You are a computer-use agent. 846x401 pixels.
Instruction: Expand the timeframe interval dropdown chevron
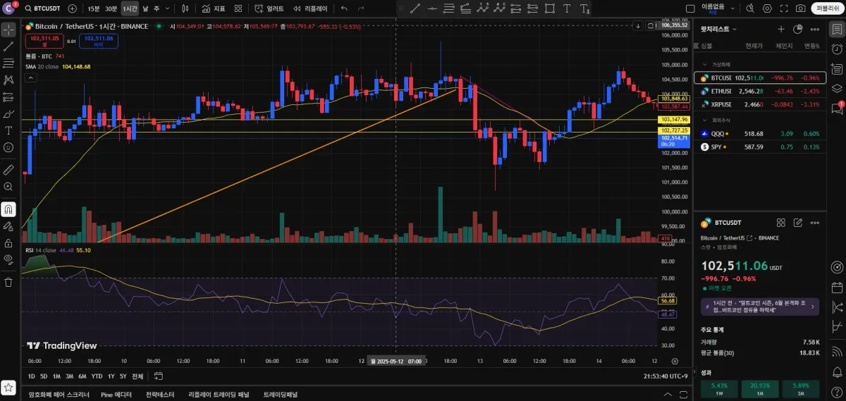[x=166, y=8]
